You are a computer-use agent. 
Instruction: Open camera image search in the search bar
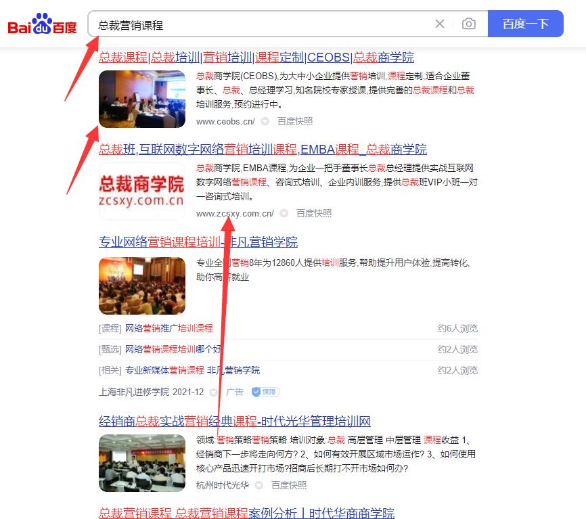pyautogui.click(x=468, y=23)
